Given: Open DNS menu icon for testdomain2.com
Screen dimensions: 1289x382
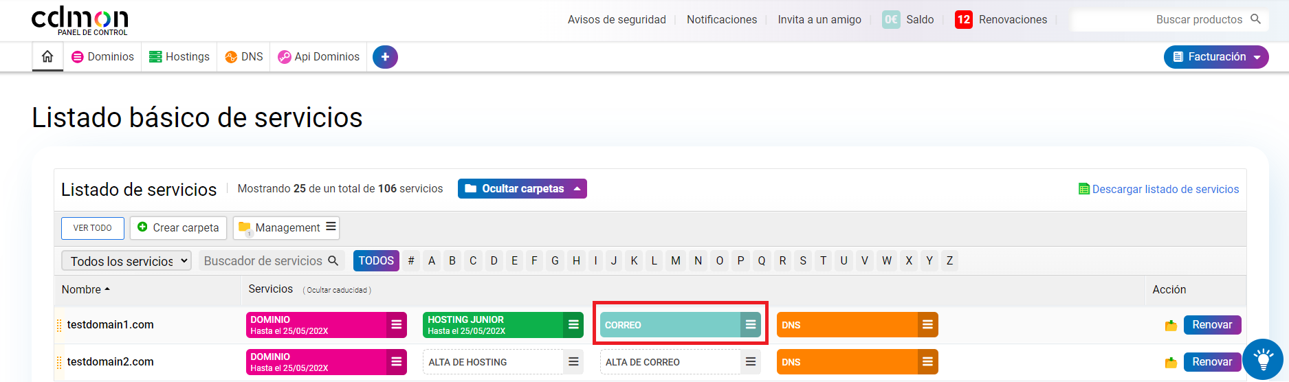Looking at the screenshot, I should click(x=927, y=362).
